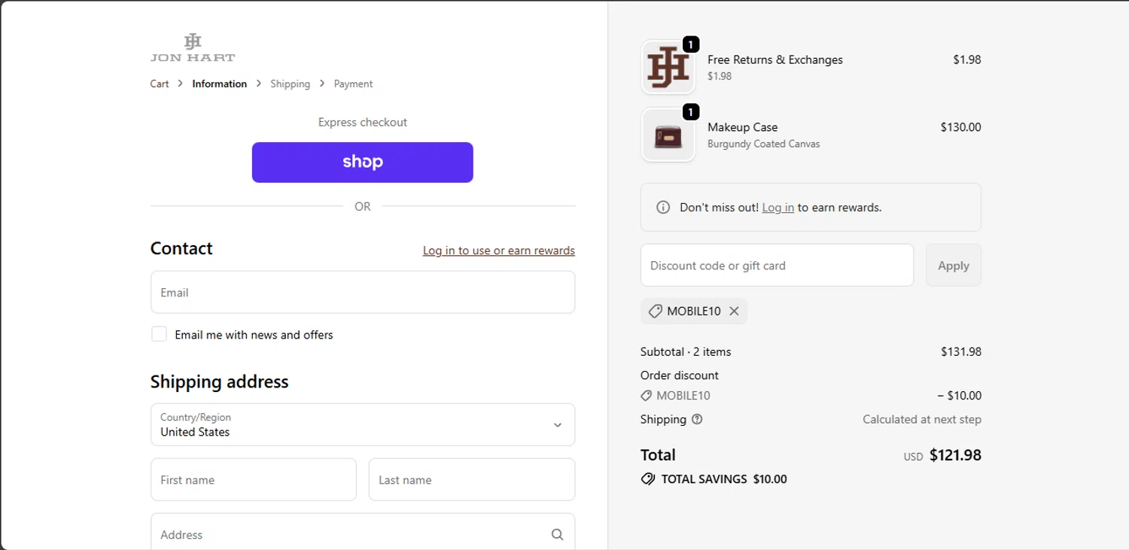Go back to Cart breadcrumb
The image size is (1129, 550).
[x=160, y=84]
